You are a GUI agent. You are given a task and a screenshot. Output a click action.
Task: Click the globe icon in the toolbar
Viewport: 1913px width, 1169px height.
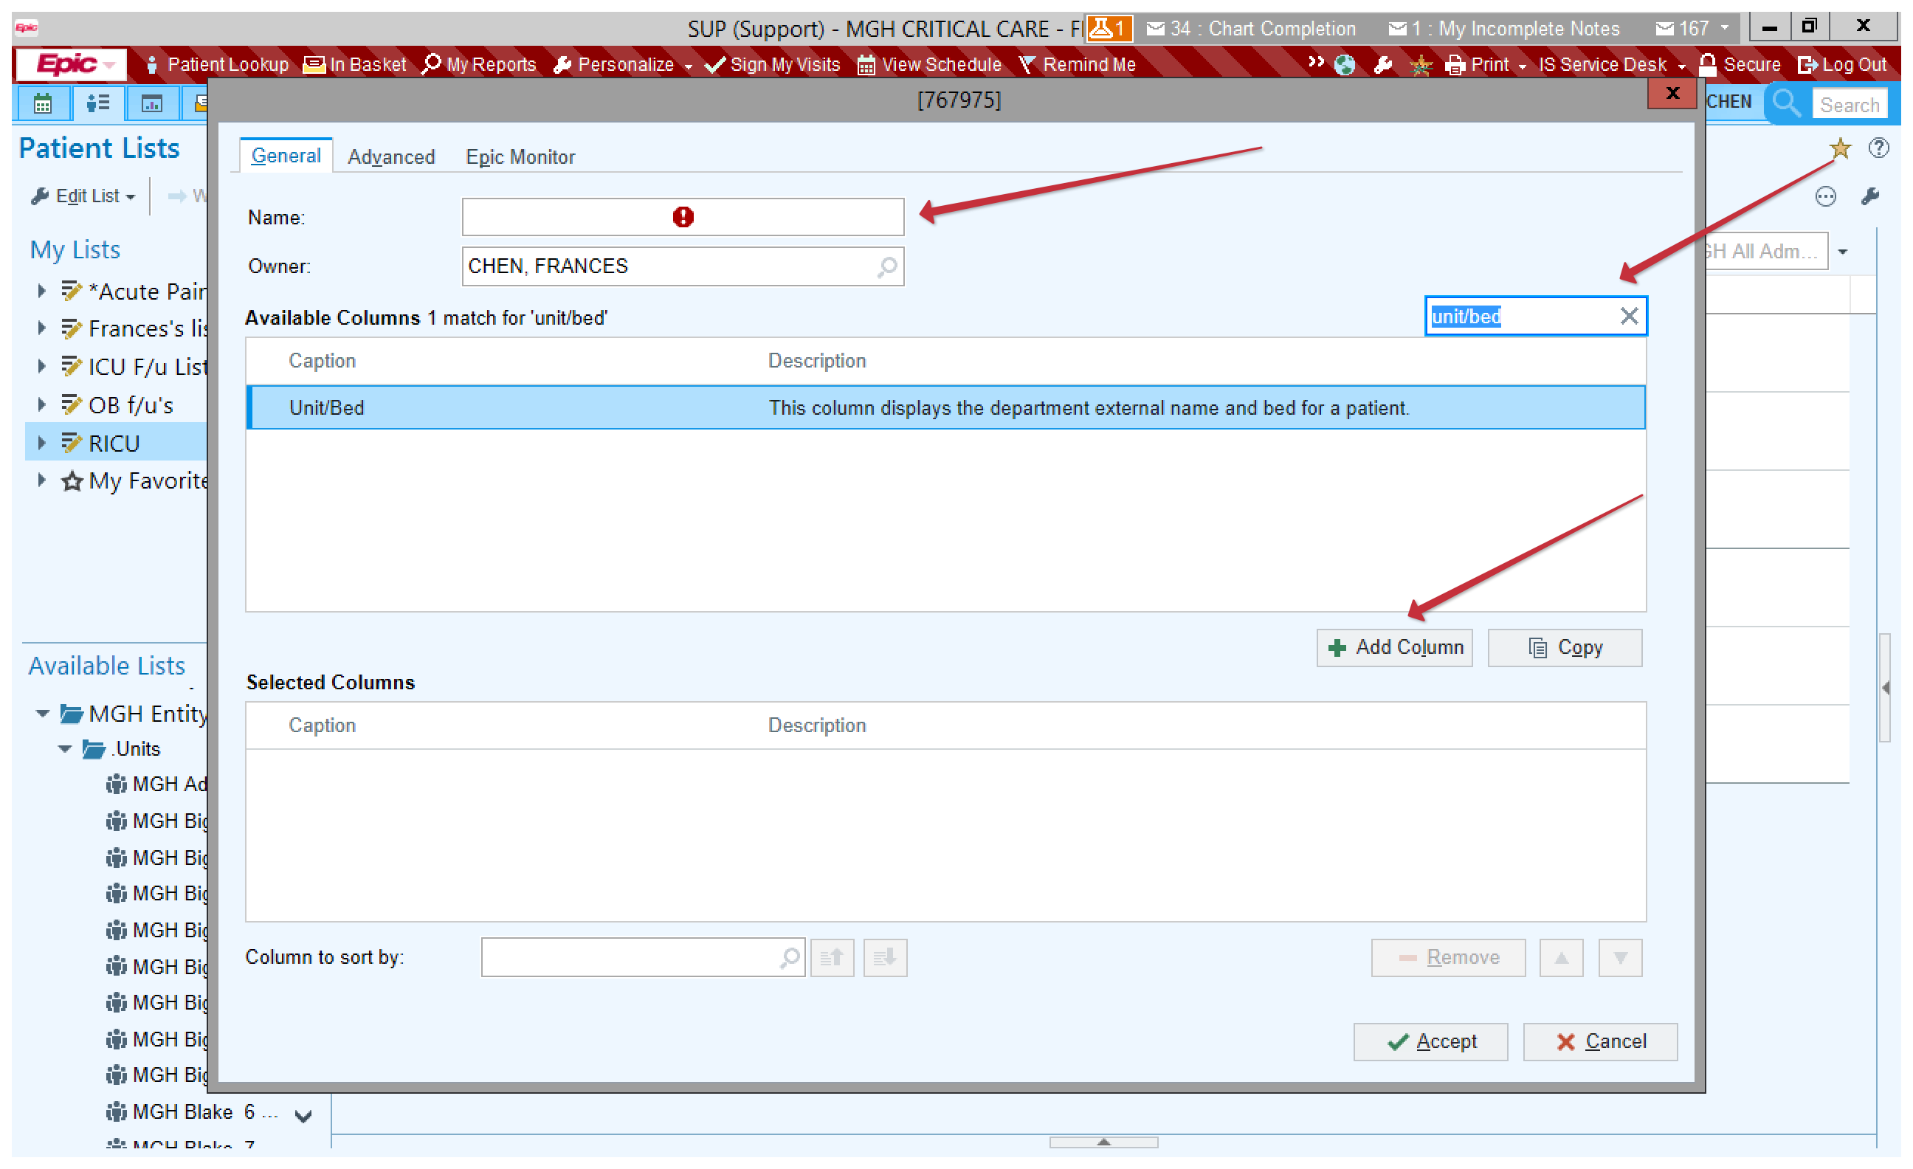point(1345,65)
